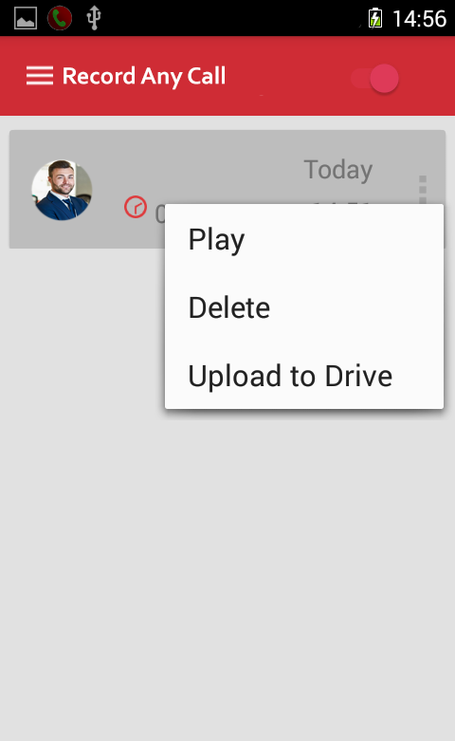Open the hamburger navigation menu
The height and width of the screenshot is (741, 455).
(40, 76)
